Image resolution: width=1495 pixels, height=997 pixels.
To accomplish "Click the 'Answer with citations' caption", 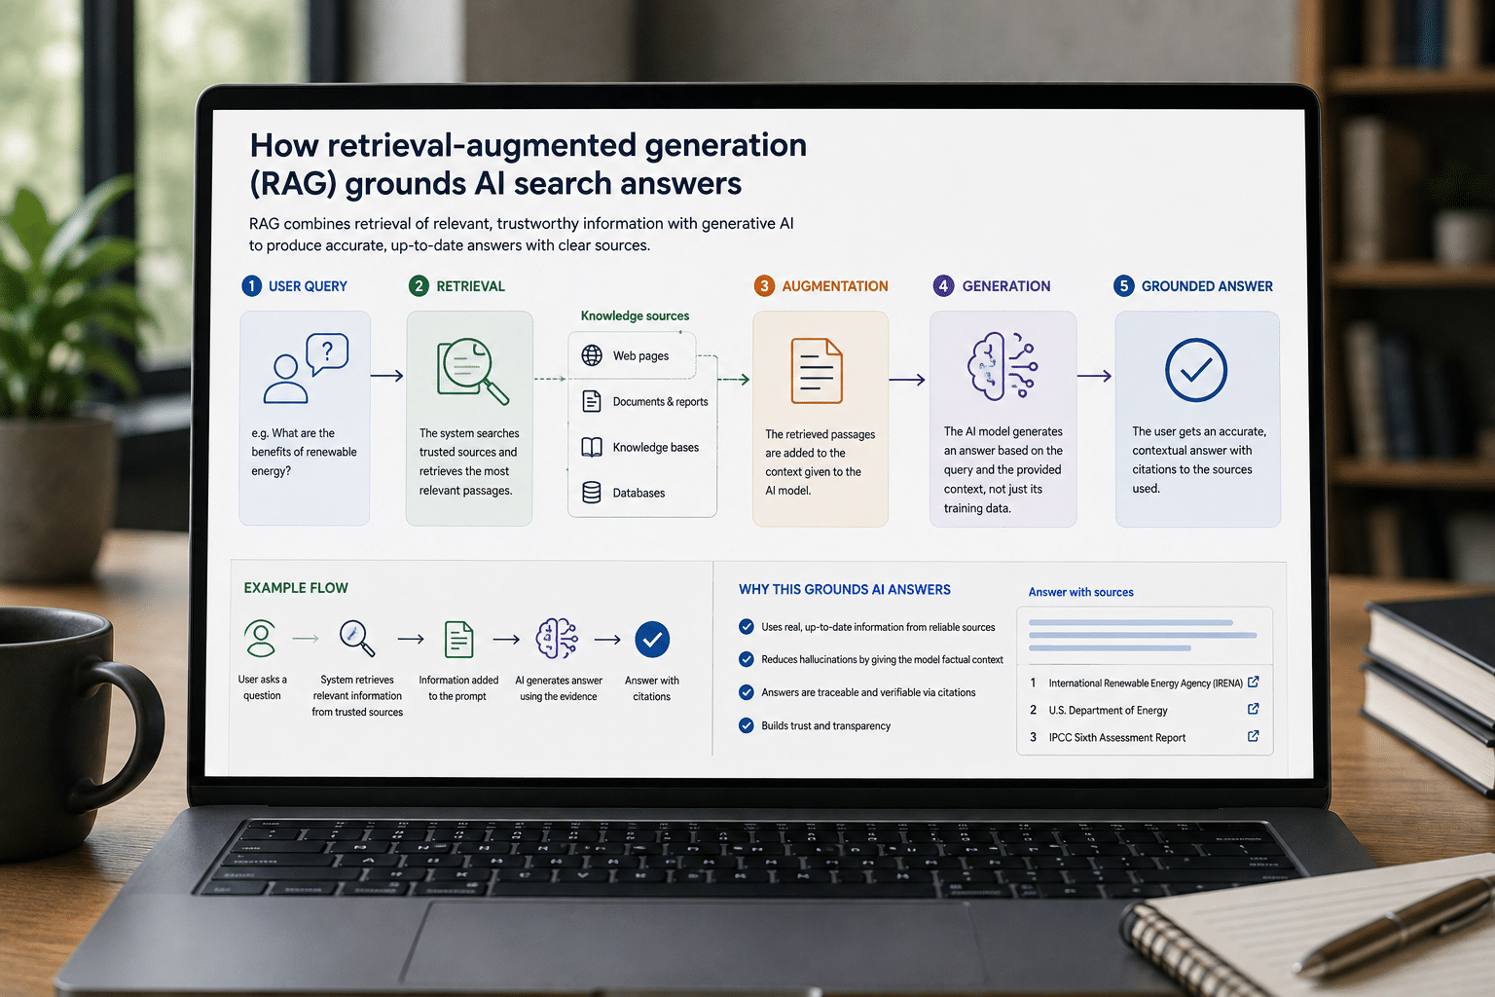I will tap(652, 688).
